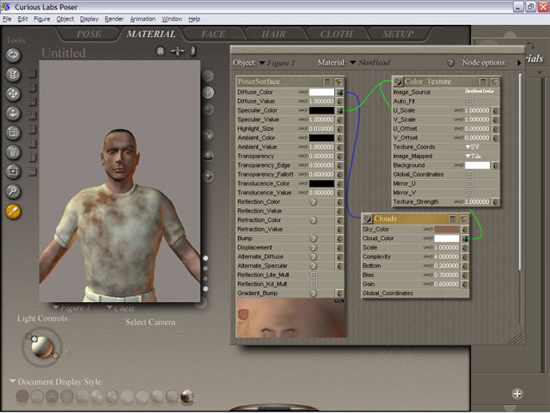Click the Highlight_Size value field

pyautogui.click(x=323, y=128)
